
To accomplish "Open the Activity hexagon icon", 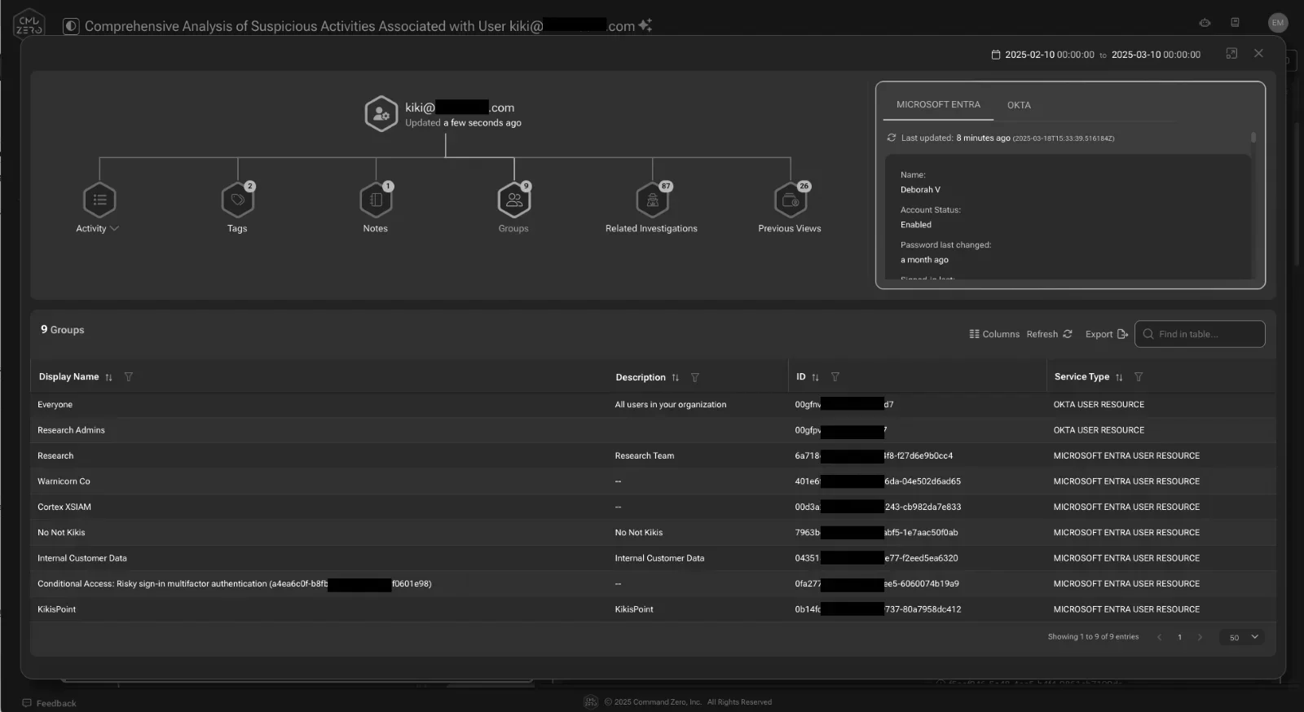I will point(99,200).
